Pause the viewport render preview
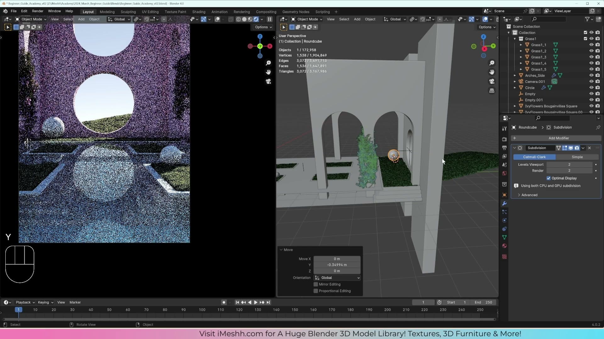 coord(270,19)
